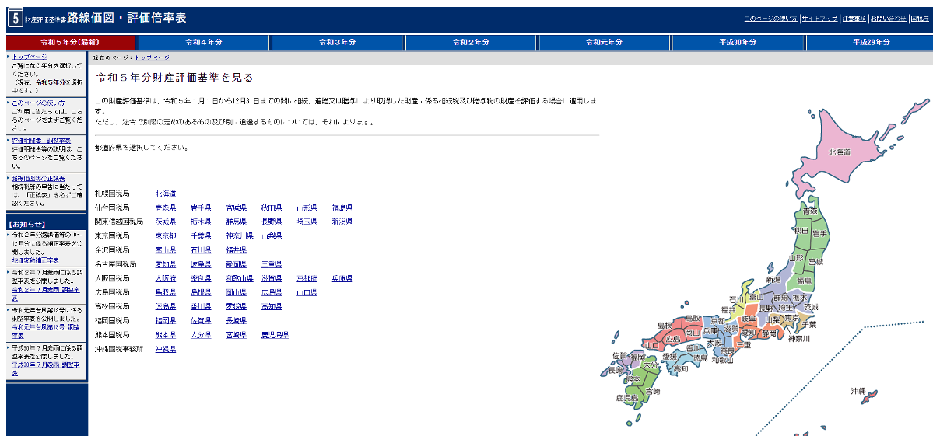The height and width of the screenshot is (443, 940).
Task: Open the 秋田県 link
Action: pos(272,208)
